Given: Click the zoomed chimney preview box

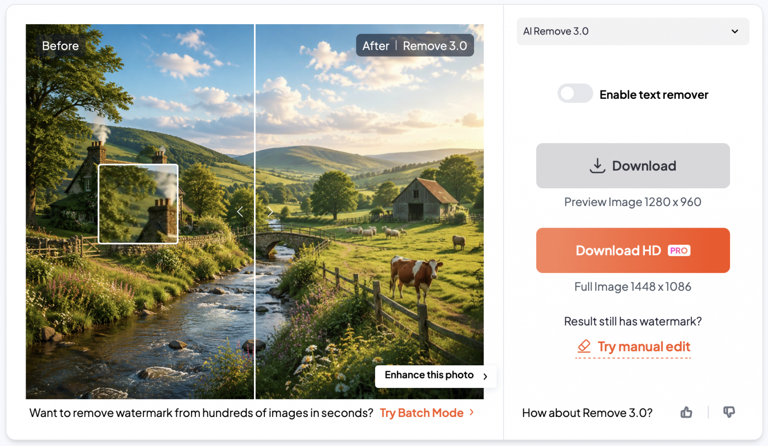Looking at the screenshot, I should click(x=138, y=204).
